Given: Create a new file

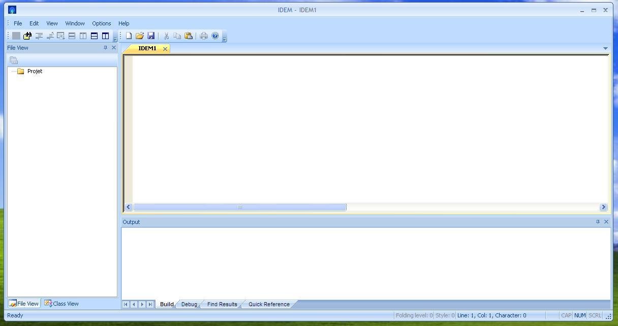Looking at the screenshot, I should [x=129, y=35].
